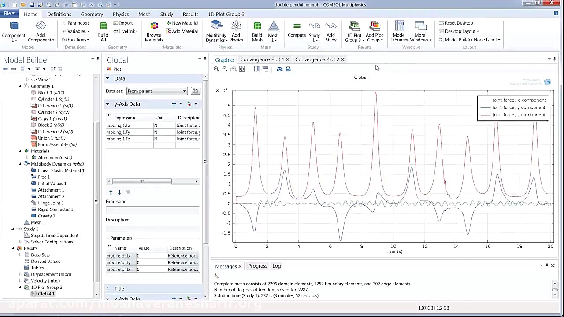Expand the Title section in settings

(x=108, y=288)
